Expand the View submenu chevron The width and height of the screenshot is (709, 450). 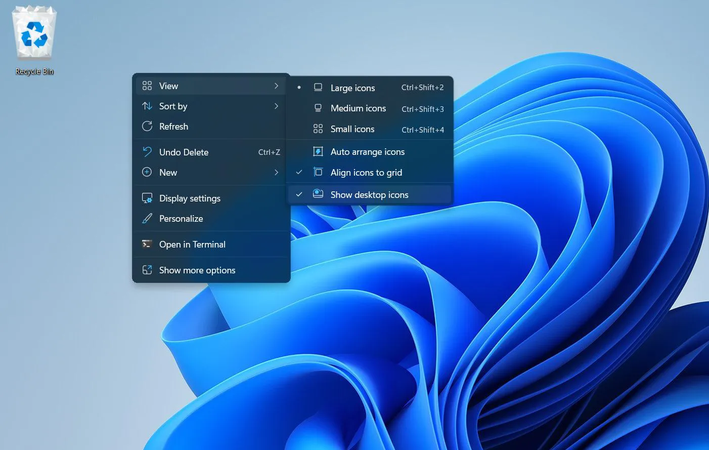tap(277, 86)
